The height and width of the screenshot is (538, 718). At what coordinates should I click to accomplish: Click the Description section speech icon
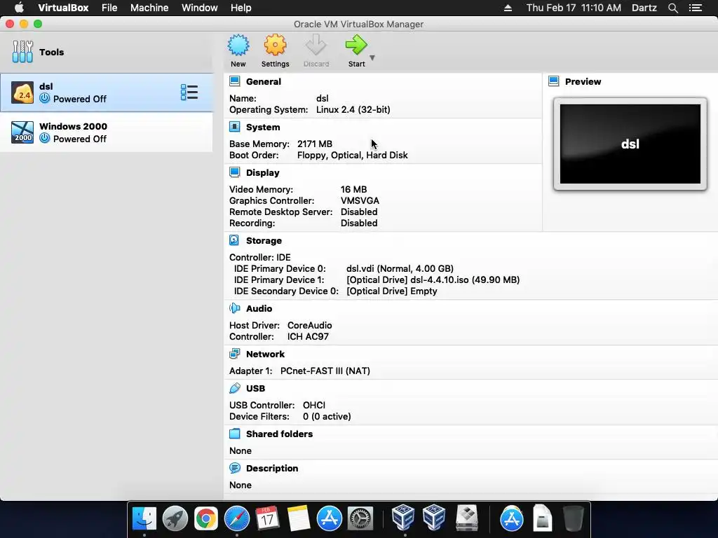tap(234, 468)
